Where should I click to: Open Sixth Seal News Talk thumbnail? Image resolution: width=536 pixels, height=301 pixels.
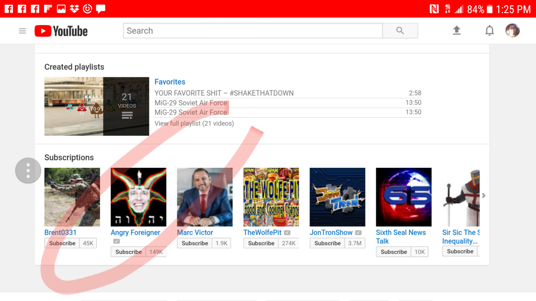[404, 197]
